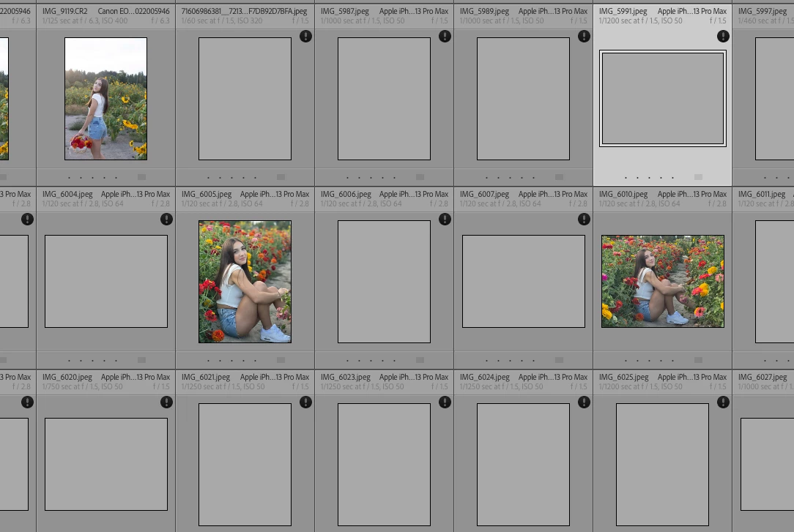This screenshot has width=794, height=532.
Task: Set three-star rating dot on IMG_6010.jpeg
Action: coord(649,361)
